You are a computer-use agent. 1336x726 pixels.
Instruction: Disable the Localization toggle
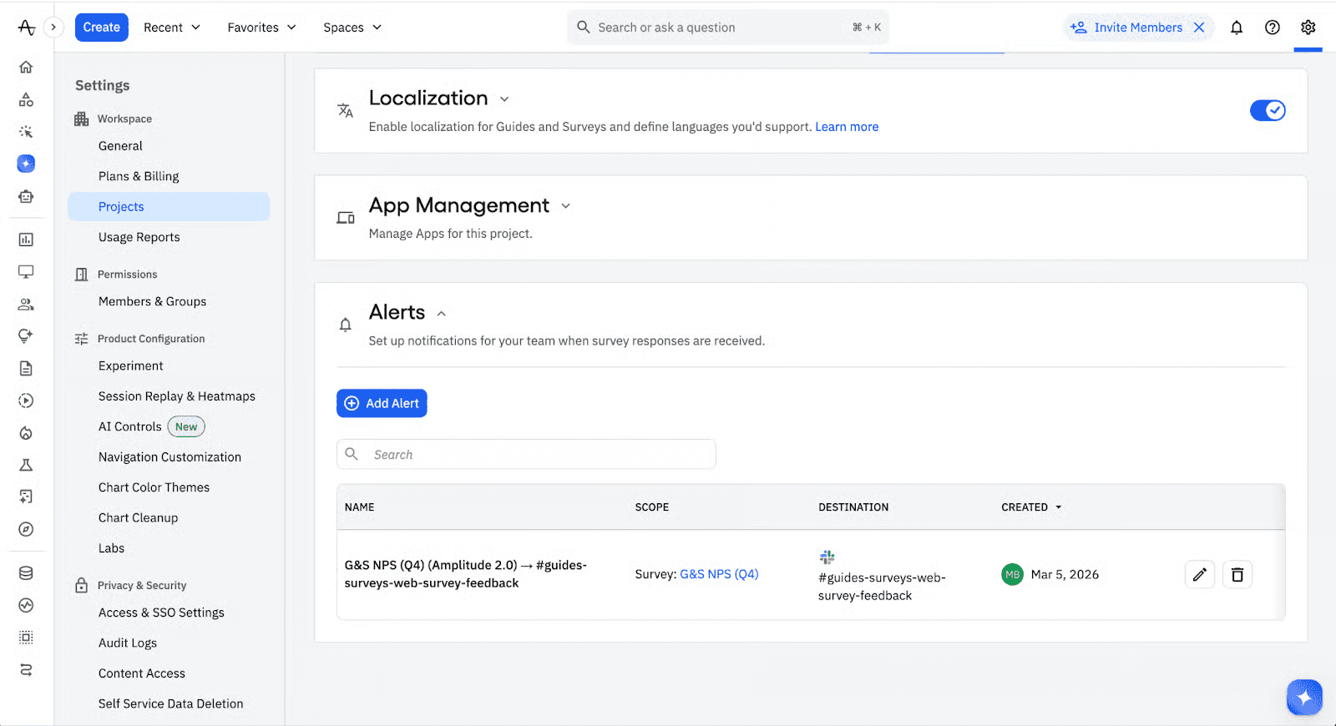click(x=1267, y=110)
